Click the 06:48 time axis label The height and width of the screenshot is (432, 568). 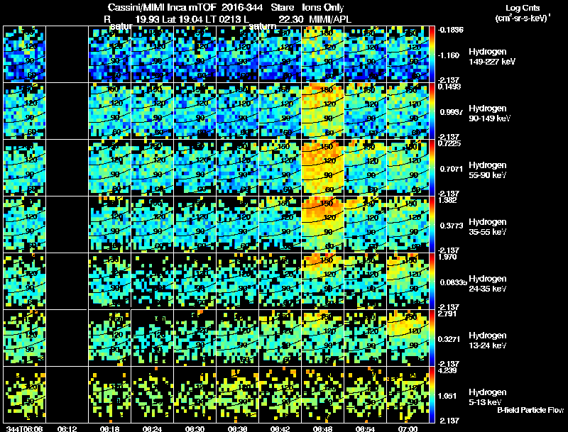coord(322,428)
